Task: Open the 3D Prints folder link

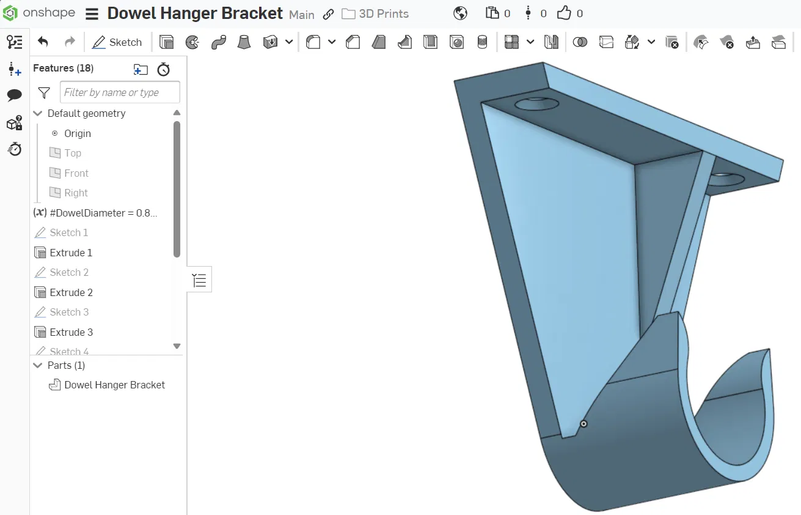Action: tap(376, 14)
